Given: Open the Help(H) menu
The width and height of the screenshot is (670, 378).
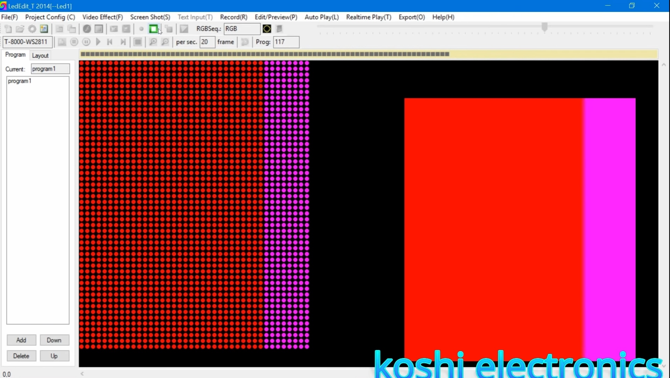Looking at the screenshot, I should click(443, 17).
